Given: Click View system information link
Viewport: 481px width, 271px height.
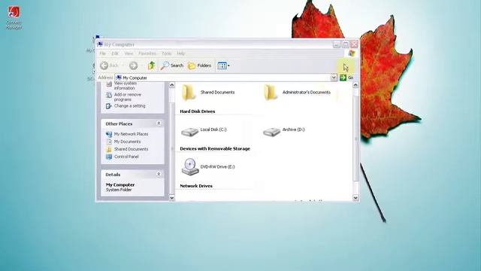Looking at the screenshot, I should [126, 86].
